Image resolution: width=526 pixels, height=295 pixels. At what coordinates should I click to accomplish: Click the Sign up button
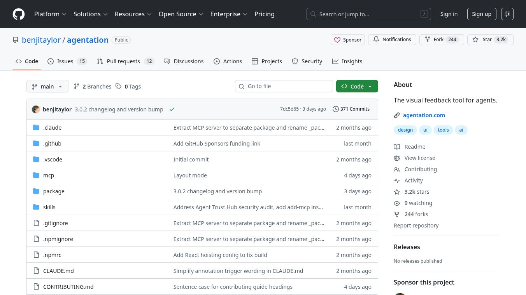coord(481,14)
